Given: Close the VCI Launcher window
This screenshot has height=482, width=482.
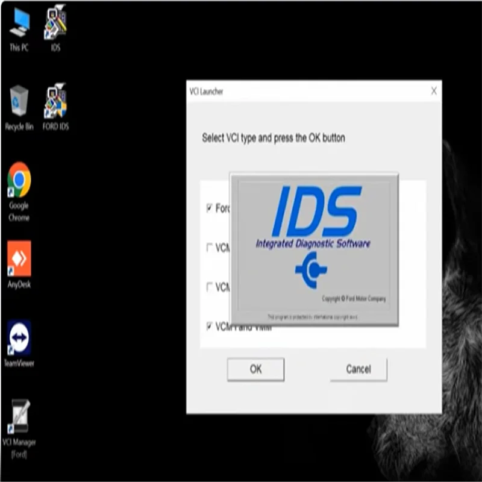Looking at the screenshot, I should [x=433, y=92].
